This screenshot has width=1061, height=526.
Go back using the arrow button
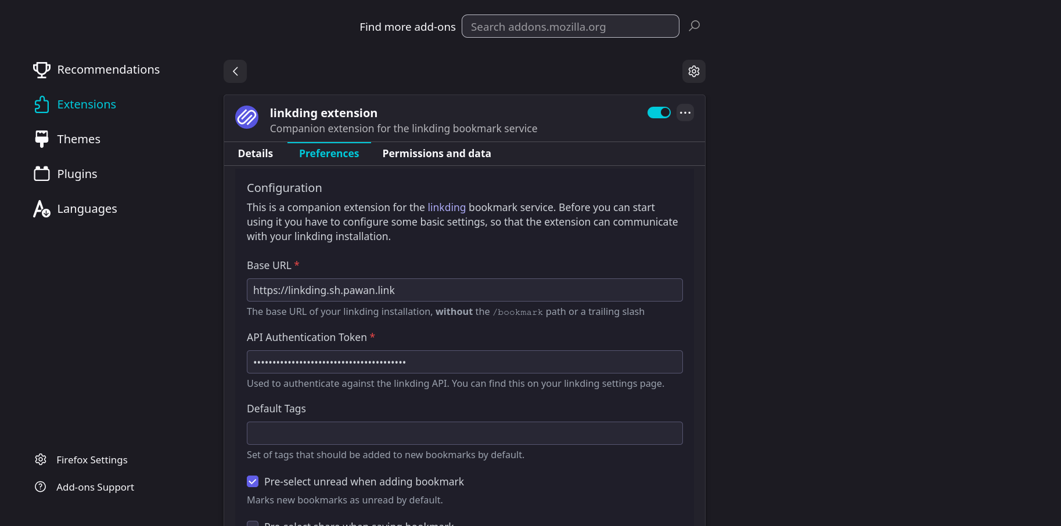point(235,71)
